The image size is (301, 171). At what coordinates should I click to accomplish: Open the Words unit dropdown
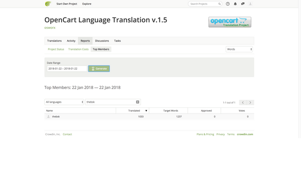pos(239,49)
